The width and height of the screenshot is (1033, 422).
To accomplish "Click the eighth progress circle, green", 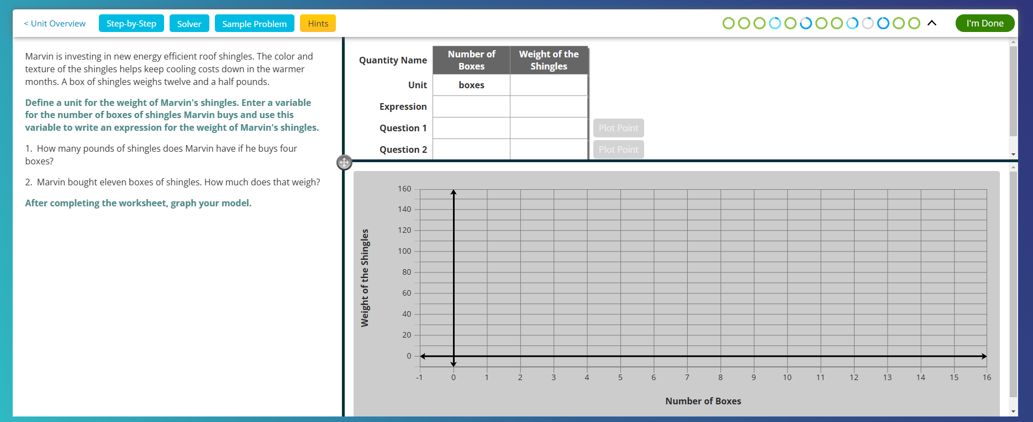I will (837, 23).
